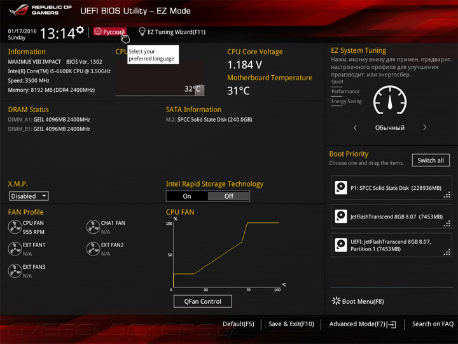Click the SATA Information heading
The width and height of the screenshot is (458, 344).
pyautogui.click(x=193, y=110)
